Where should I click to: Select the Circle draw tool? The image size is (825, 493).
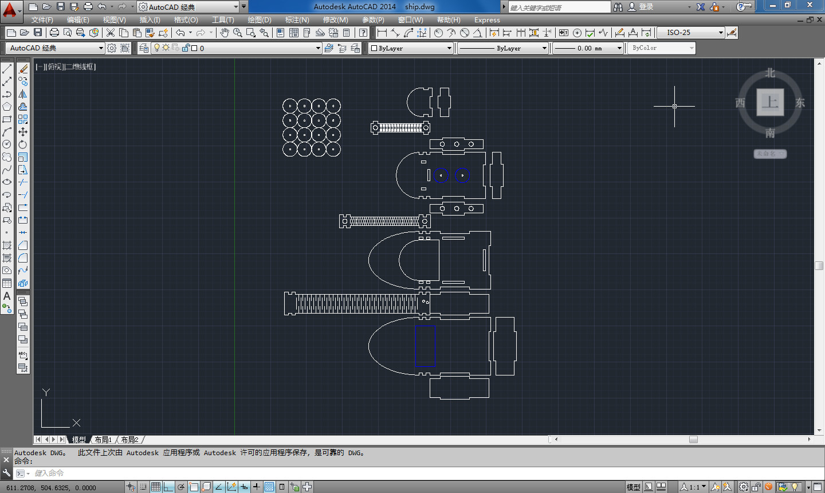point(7,144)
